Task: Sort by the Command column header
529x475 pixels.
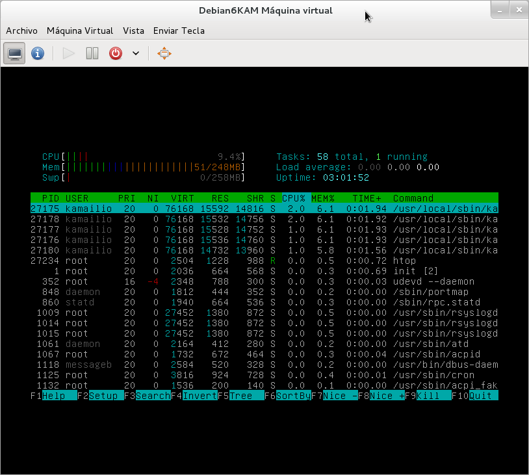Action: click(413, 198)
